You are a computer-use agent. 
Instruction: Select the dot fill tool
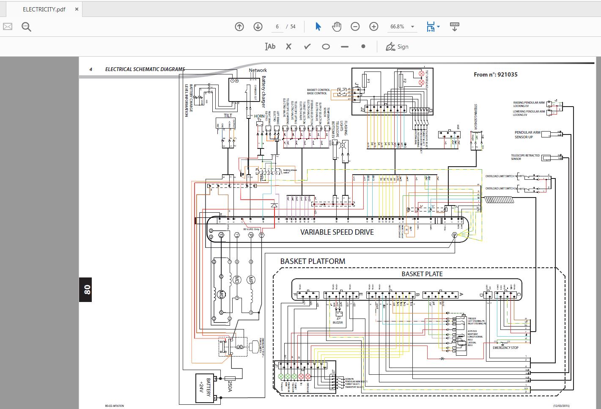pyautogui.click(x=363, y=47)
